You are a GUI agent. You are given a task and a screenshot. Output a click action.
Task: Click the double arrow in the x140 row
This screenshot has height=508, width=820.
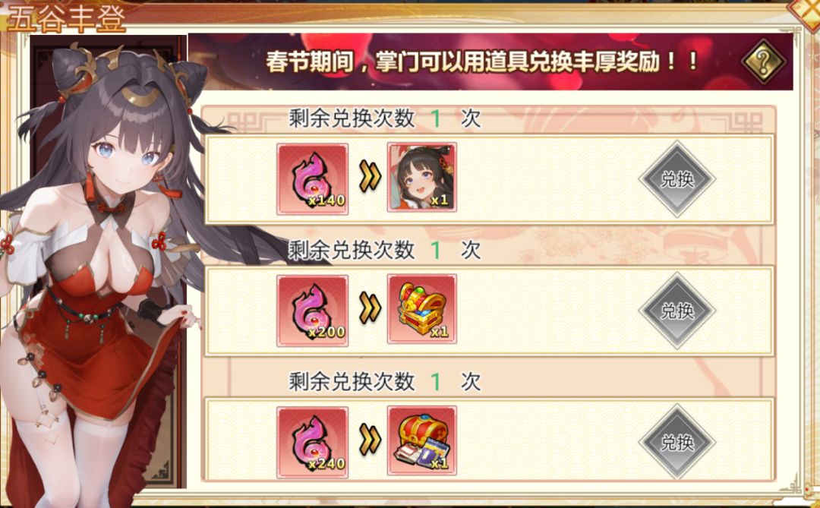(369, 178)
